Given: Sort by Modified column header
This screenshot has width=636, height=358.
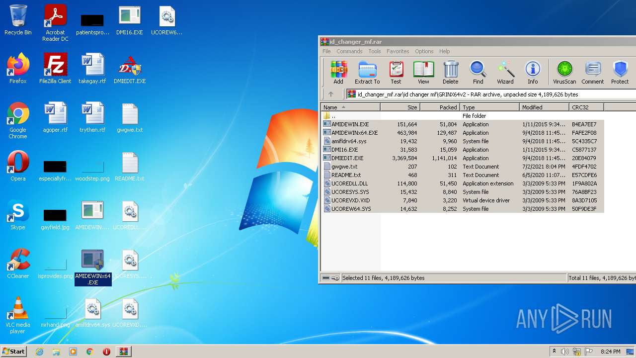Looking at the screenshot, I should [x=545, y=107].
